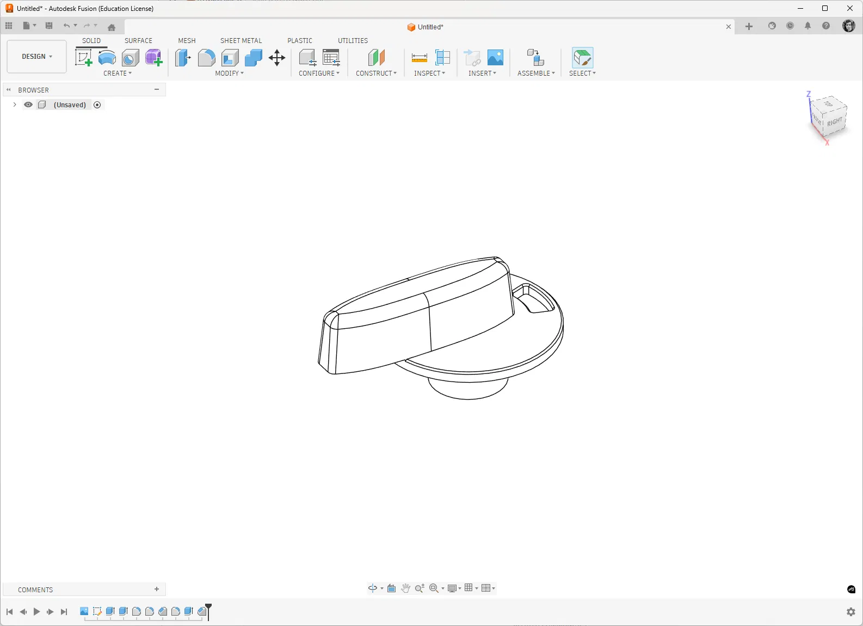
Task: Activate the Move/Copy tool
Action: pyautogui.click(x=277, y=57)
